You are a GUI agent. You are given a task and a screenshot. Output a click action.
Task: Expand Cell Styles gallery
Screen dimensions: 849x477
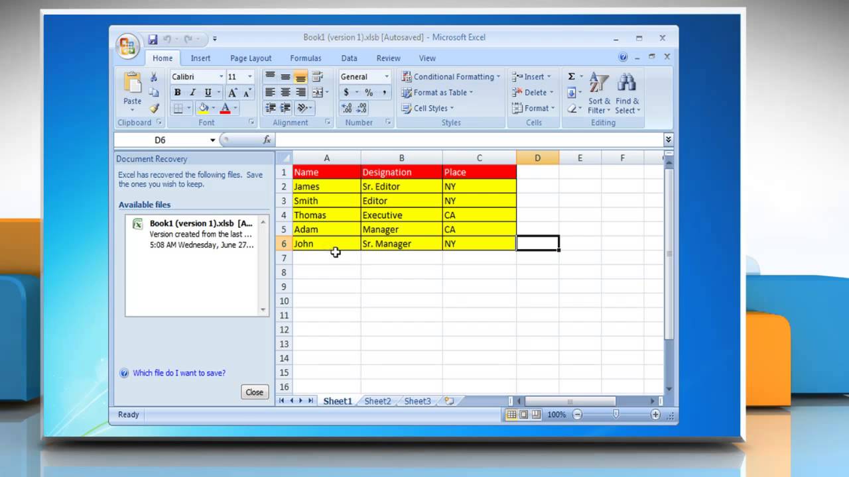(427, 108)
